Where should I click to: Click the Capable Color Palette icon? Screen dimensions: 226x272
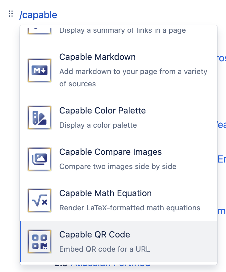(x=40, y=118)
